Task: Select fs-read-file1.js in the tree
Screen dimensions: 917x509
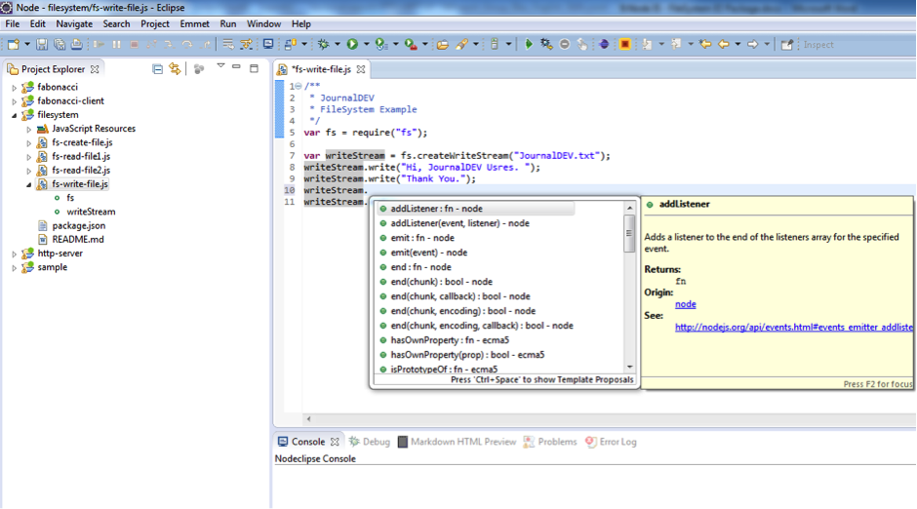Action: click(81, 156)
